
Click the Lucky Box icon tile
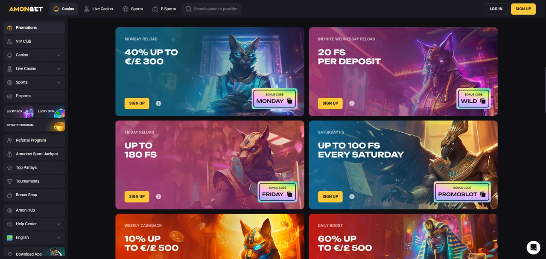click(18, 111)
